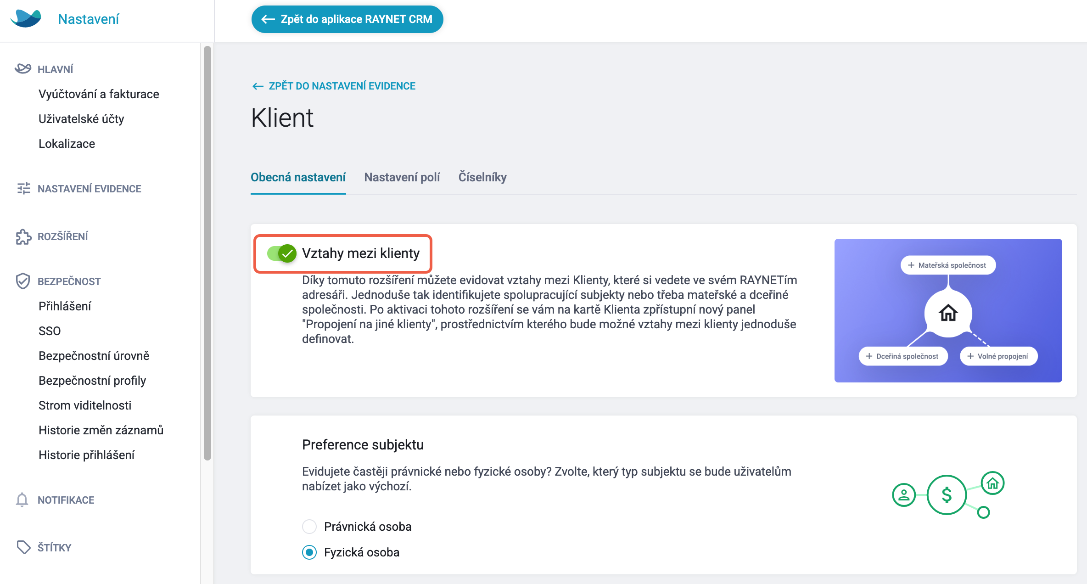Expand the Rozšíření sidebar section
Screen dimensions: 1087x584
[62, 236]
